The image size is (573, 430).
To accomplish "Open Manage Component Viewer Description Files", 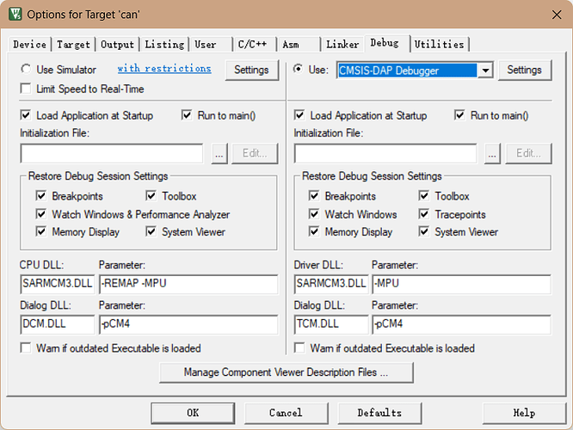I will point(286,372).
